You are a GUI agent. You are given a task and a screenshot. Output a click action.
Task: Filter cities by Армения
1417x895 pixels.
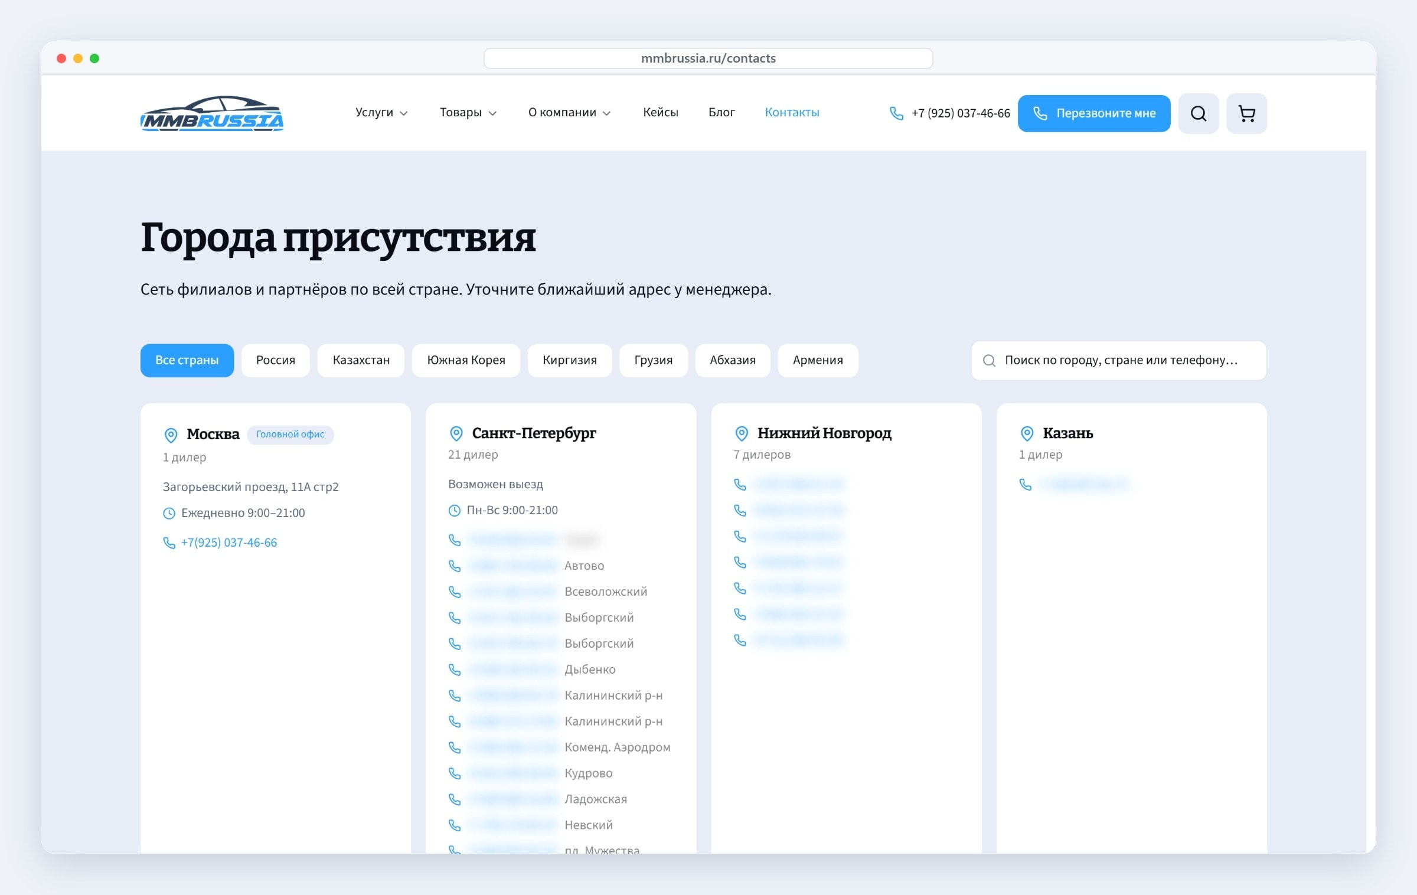(x=818, y=361)
